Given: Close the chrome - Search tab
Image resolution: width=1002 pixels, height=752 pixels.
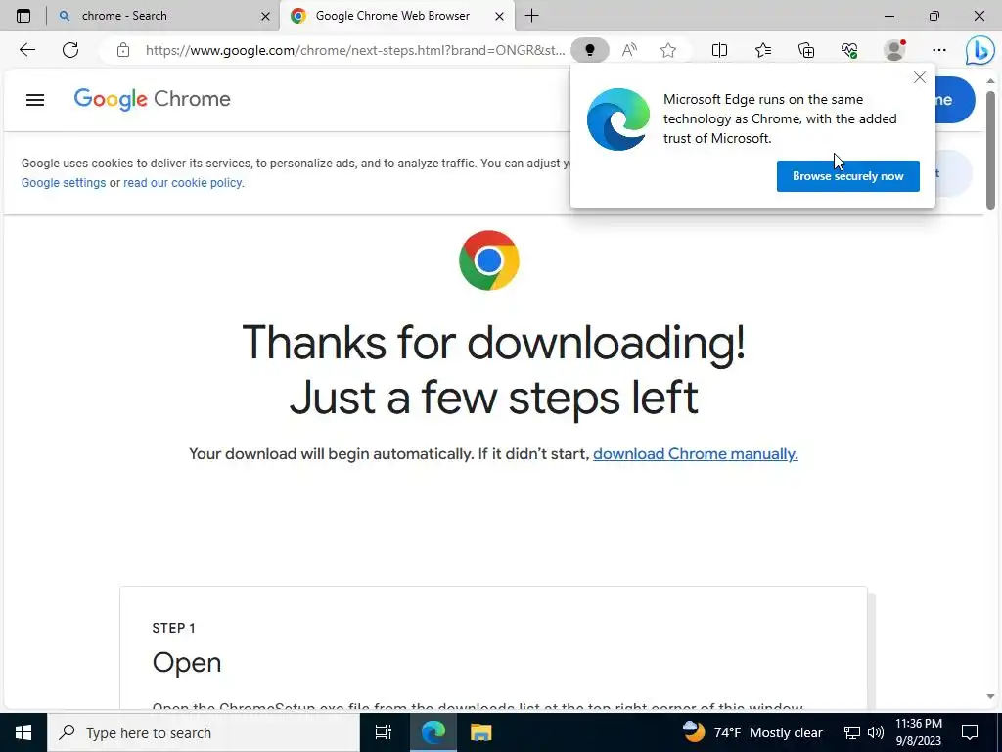Looking at the screenshot, I should (266, 16).
